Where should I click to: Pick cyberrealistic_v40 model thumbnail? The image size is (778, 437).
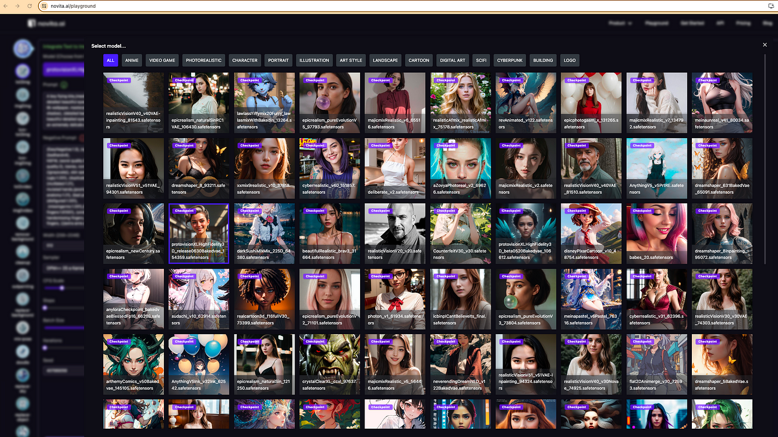(x=330, y=168)
